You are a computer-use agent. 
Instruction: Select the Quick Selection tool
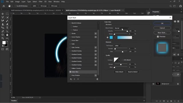click(x=7, y=17)
